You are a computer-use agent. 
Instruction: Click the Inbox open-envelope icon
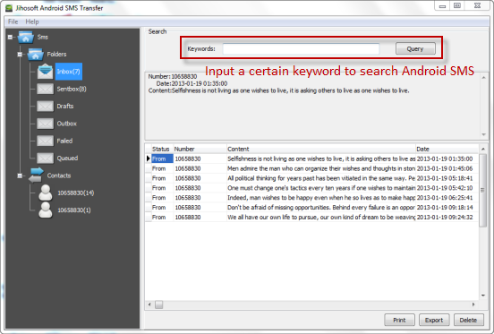(x=45, y=72)
